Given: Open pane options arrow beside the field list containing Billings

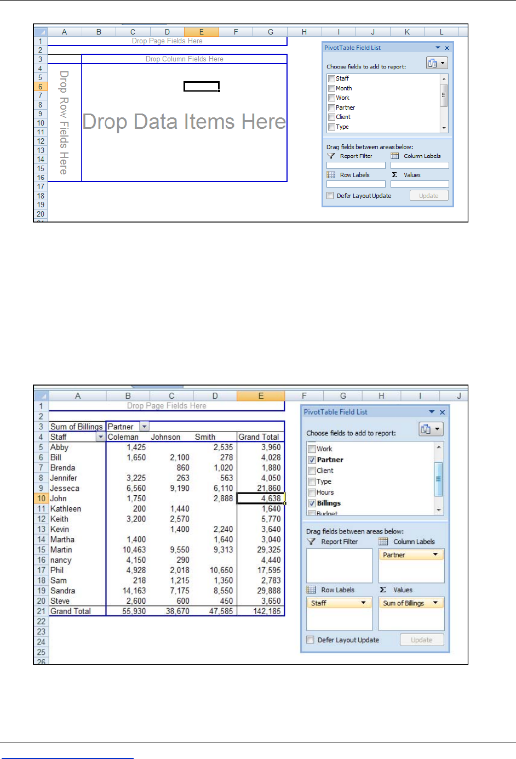Looking at the screenshot, I should pyautogui.click(x=432, y=412).
